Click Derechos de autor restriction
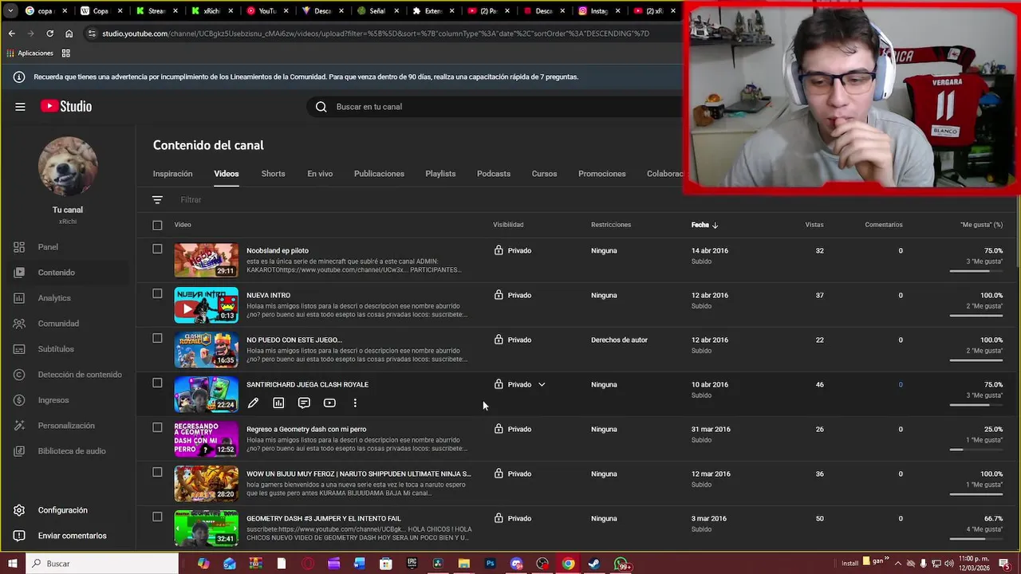The height and width of the screenshot is (574, 1021). (619, 340)
